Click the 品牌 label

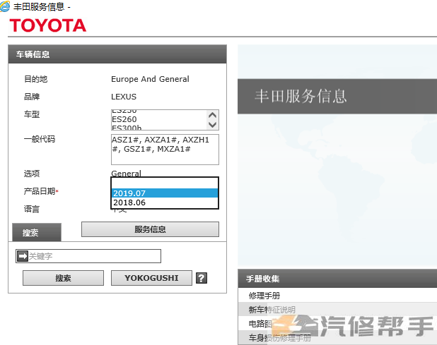tap(32, 97)
